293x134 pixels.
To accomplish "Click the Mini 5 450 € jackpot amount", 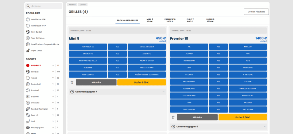I will point(161,38).
